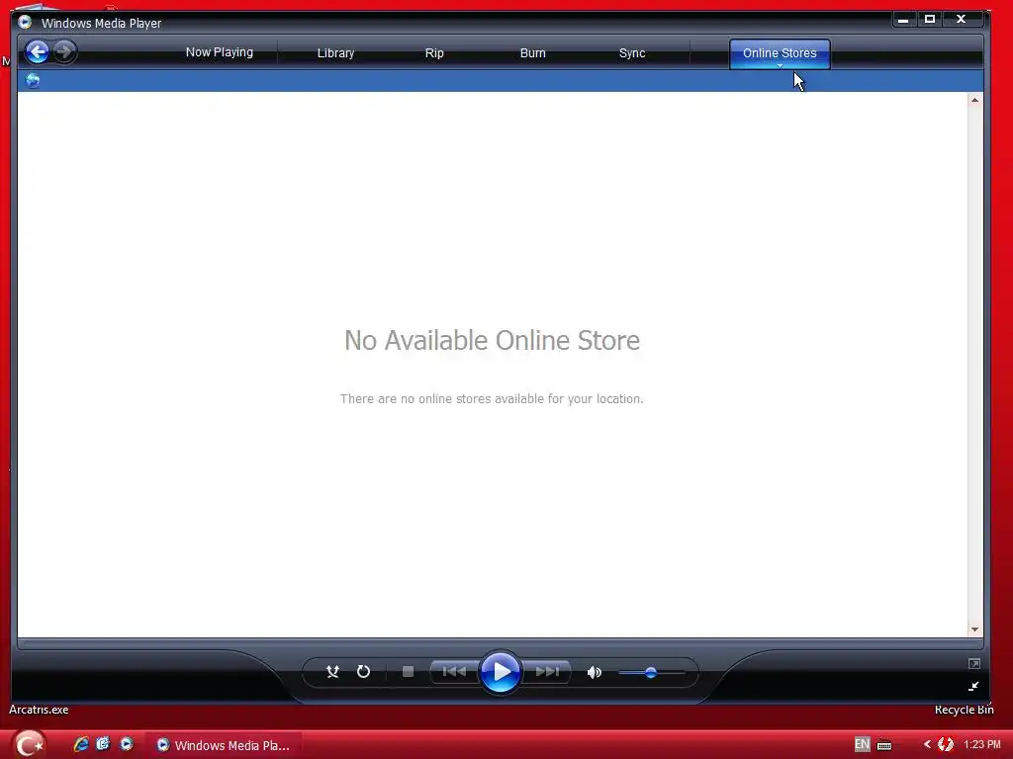Click the red shield tray icon

tap(945, 744)
